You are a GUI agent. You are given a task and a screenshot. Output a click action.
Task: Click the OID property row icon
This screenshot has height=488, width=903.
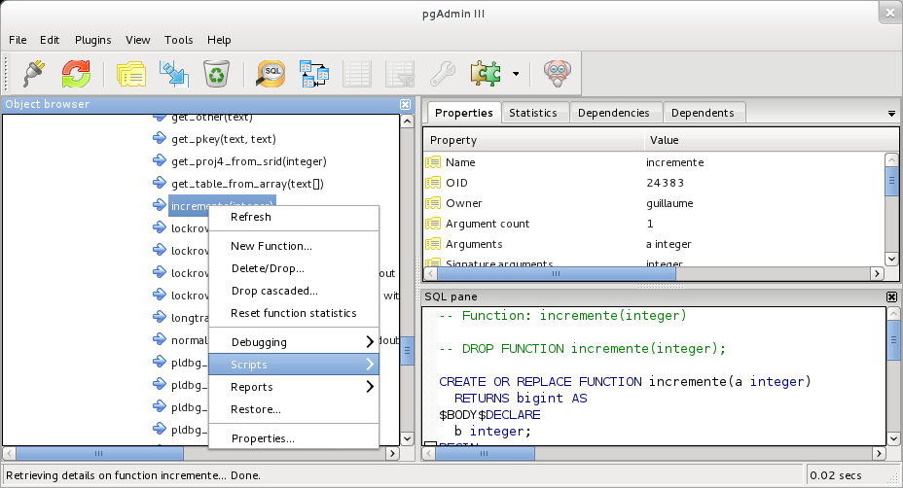(x=433, y=183)
